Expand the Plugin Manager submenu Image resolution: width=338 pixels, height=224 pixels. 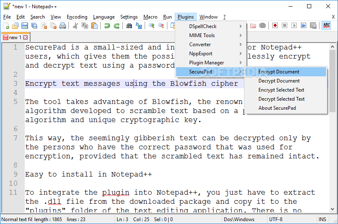[211, 63]
